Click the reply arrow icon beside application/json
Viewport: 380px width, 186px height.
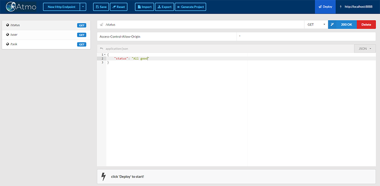tap(101, 48)
